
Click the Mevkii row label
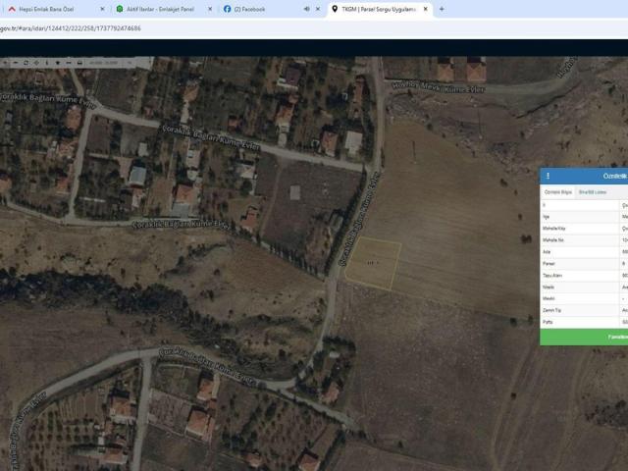click(x=549, y=298)
